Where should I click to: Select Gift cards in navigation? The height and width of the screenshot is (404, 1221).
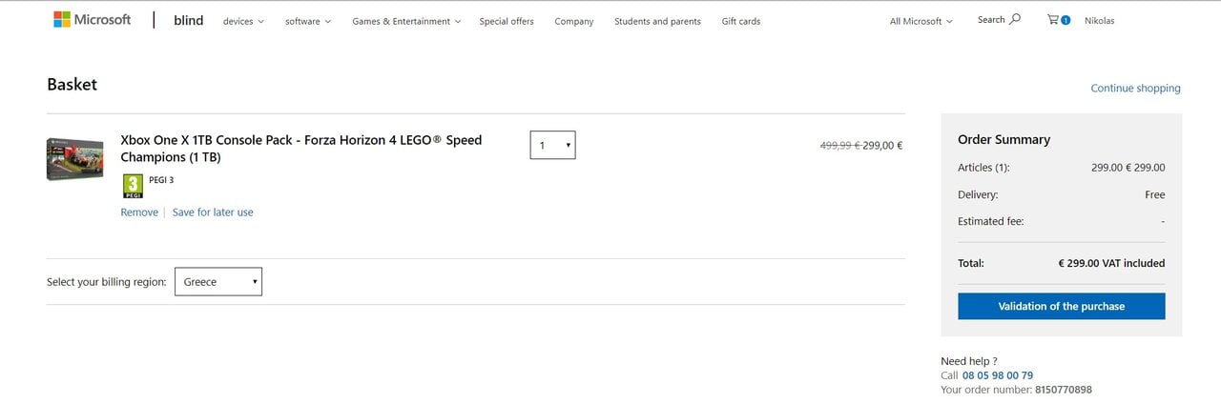741,21
